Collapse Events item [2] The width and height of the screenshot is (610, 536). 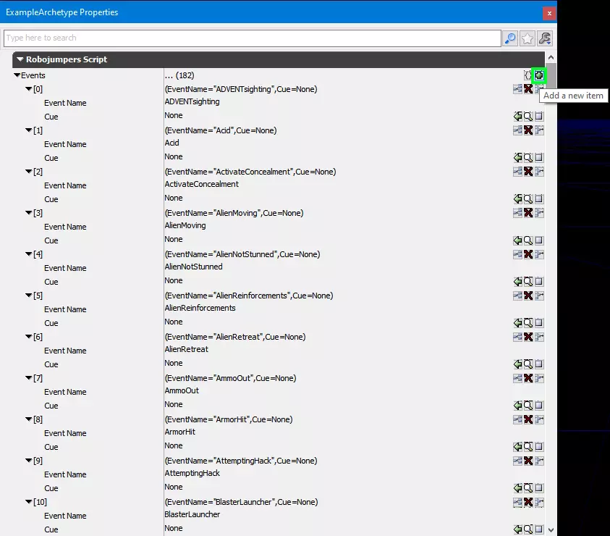(28, 172)
